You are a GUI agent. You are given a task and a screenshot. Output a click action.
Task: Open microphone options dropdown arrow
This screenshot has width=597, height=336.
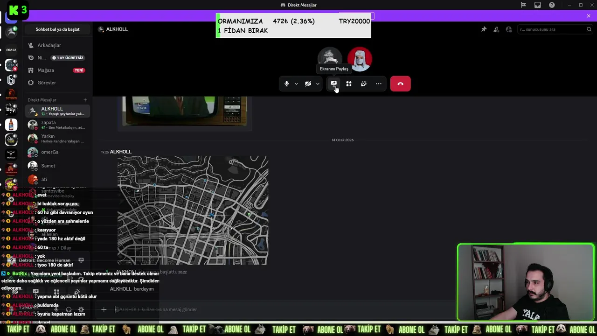296,84
